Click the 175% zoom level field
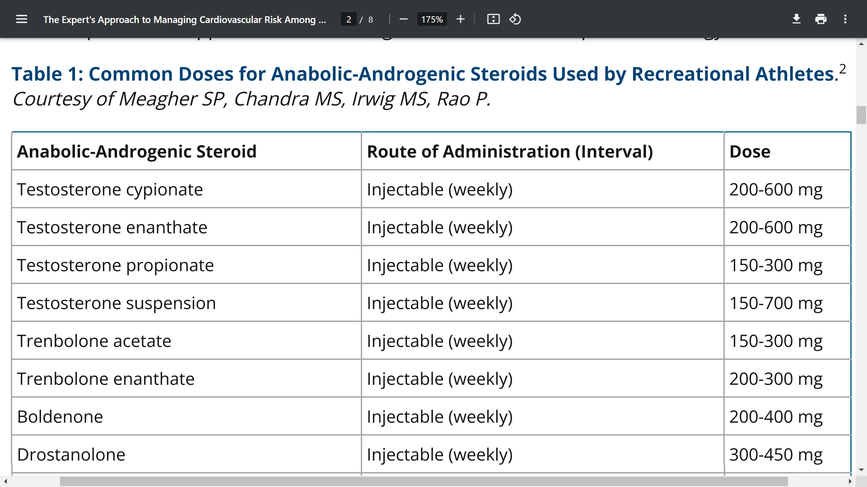The image size is (867, 487). pos(432,19)
